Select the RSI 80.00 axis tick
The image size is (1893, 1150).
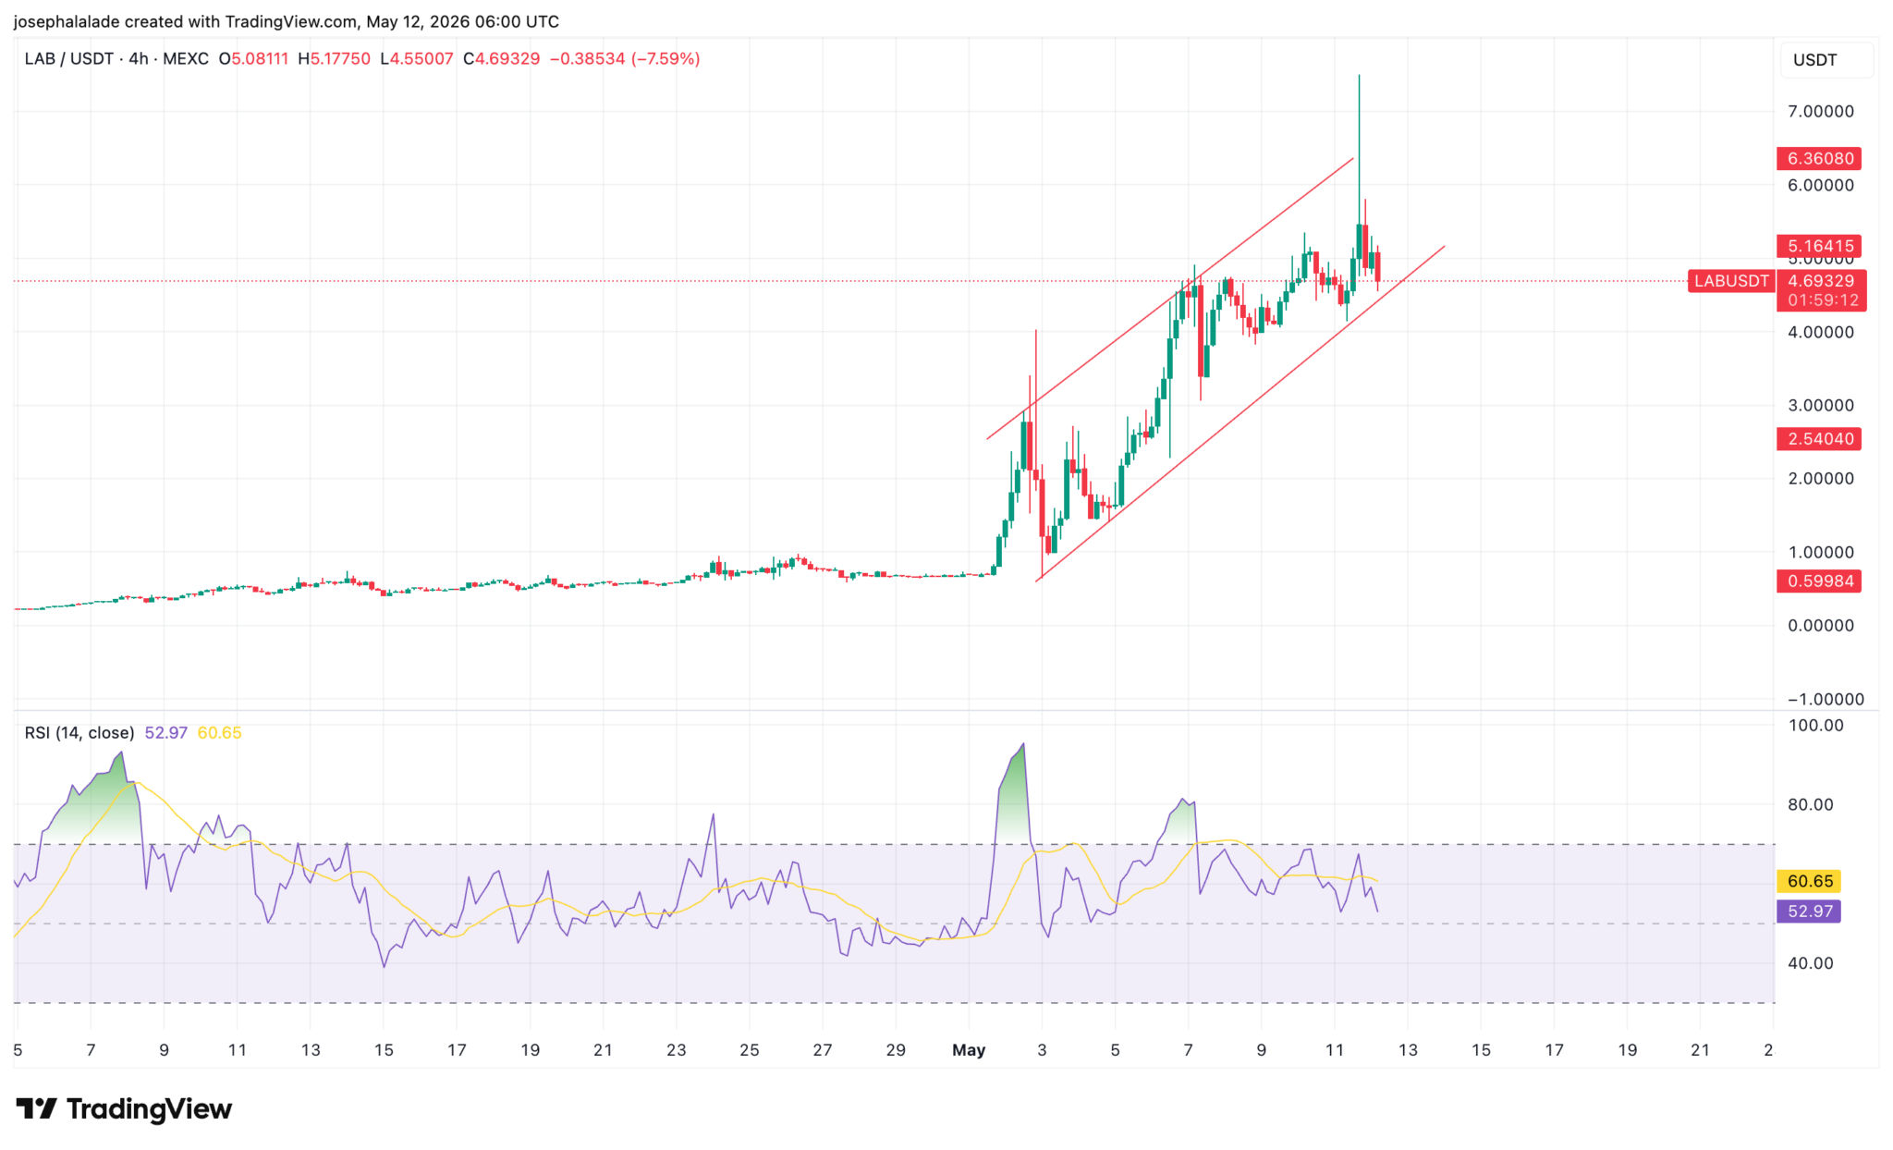point(1810,805)
